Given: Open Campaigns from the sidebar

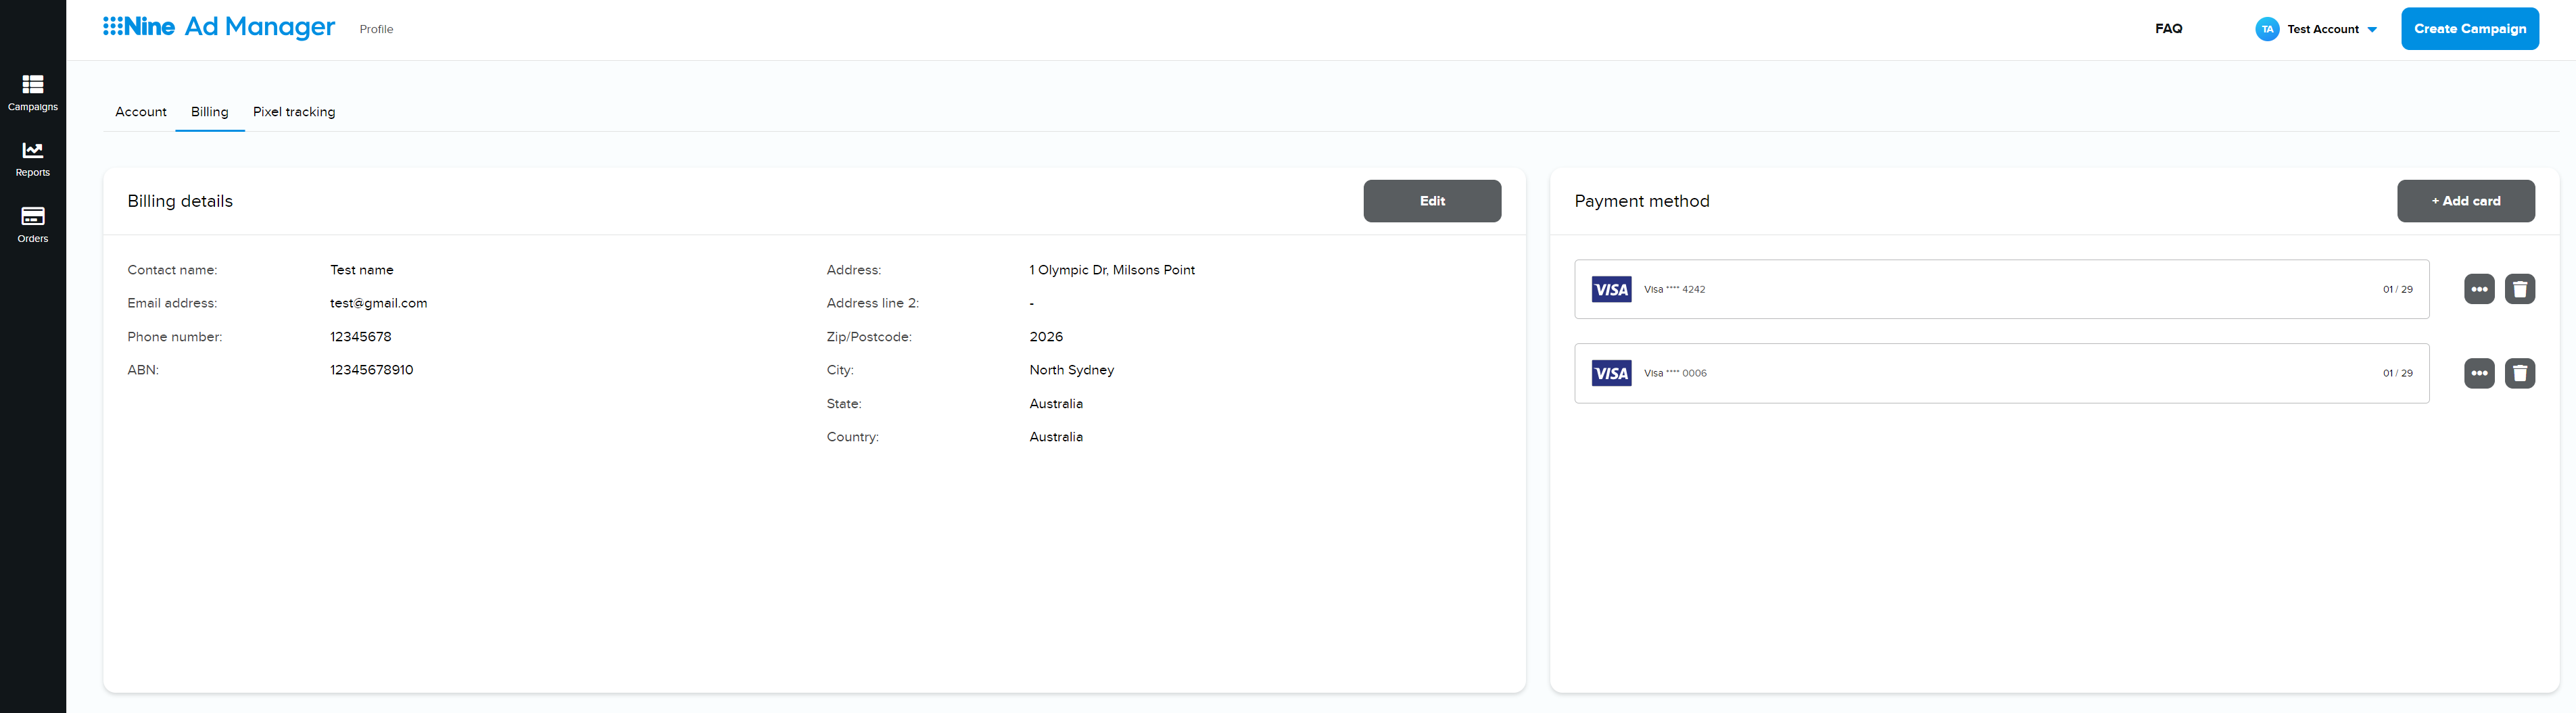Looking at the screenshot, I should [33, 92].
